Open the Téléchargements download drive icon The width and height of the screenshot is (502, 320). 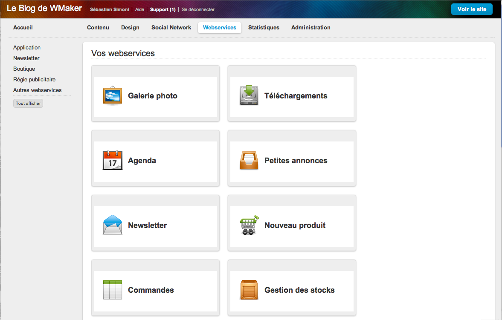249,96
